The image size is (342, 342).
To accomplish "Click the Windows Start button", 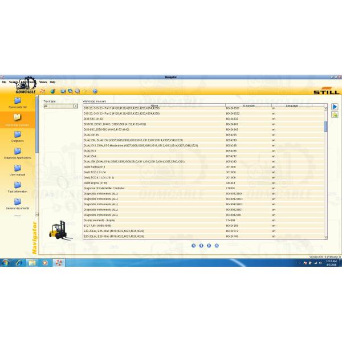I will 6,263.
